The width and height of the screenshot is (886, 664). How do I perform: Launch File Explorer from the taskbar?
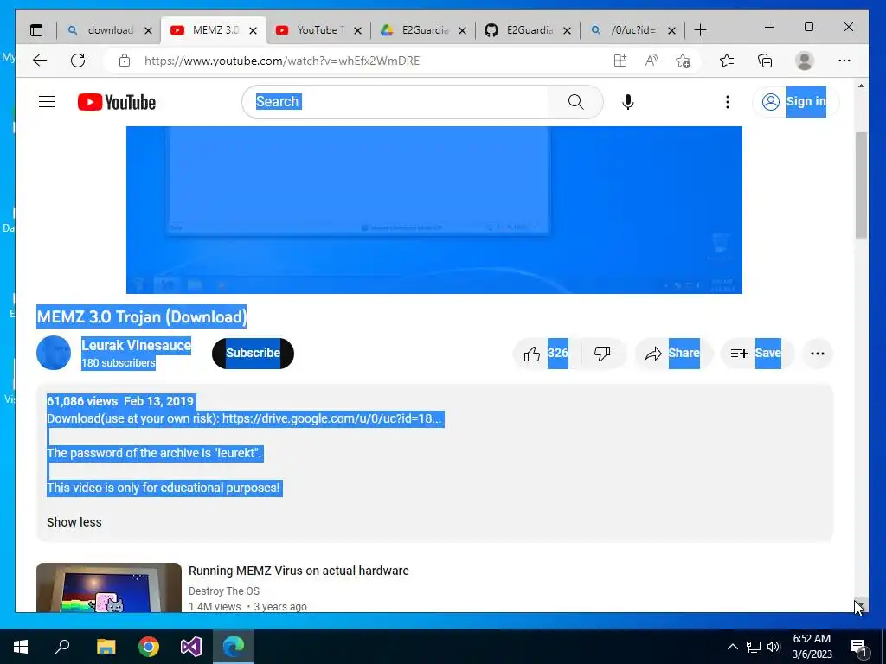(106, 647)
